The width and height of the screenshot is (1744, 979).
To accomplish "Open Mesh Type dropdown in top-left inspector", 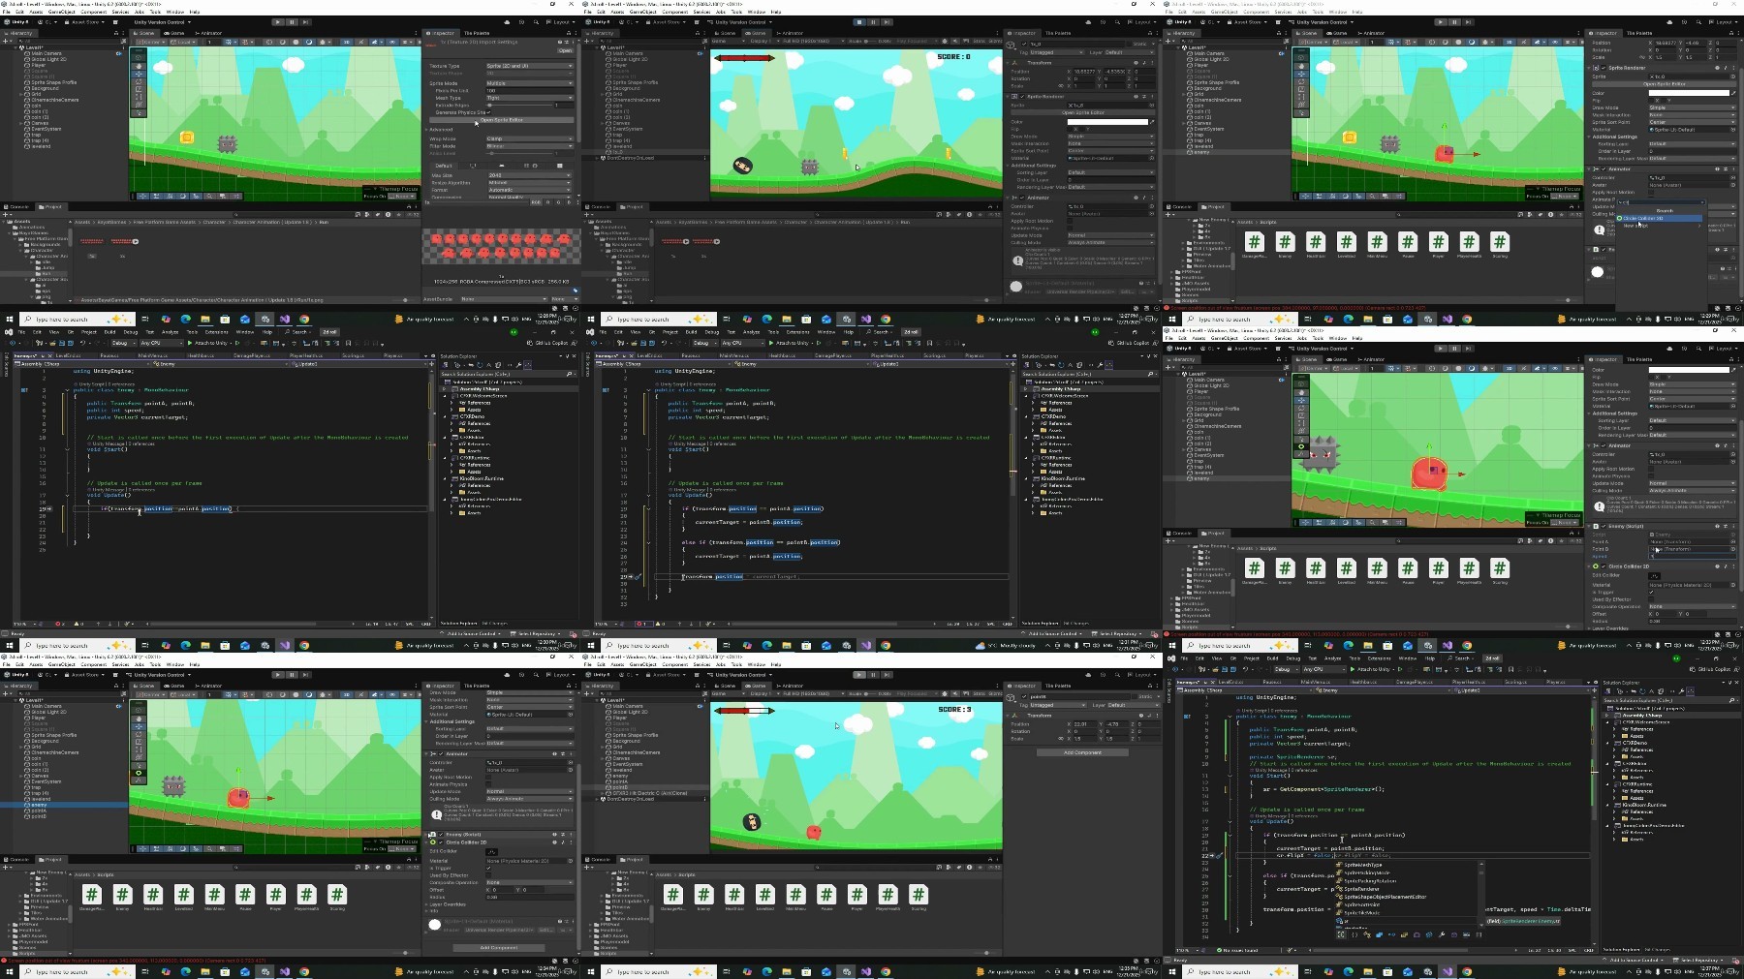I will 529,98.
